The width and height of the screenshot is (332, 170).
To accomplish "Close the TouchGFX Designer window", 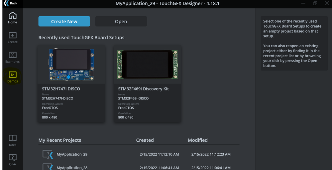I will click(327, 3).
